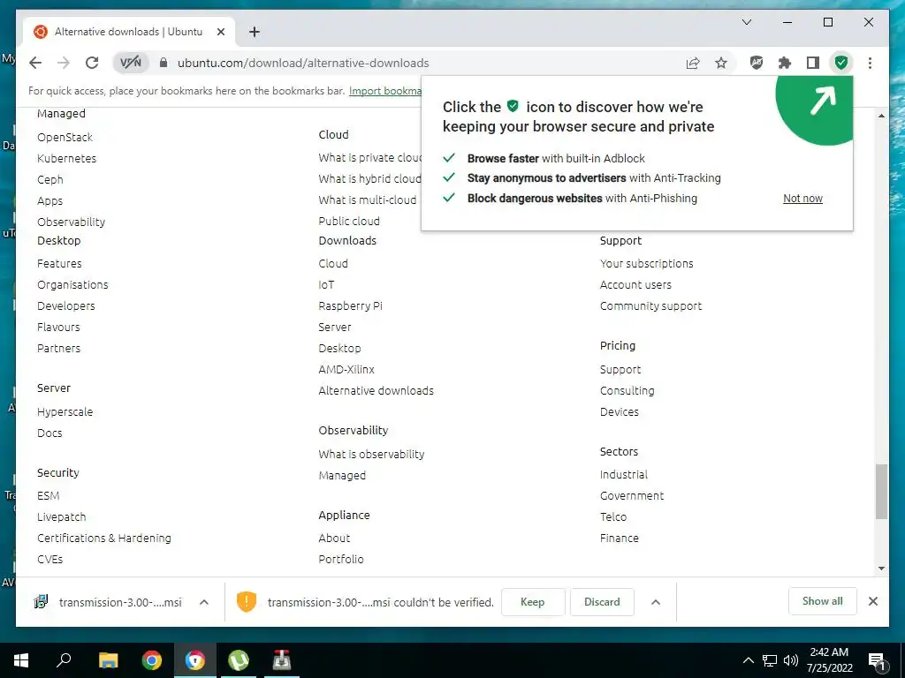Viewport: 905px width, 678px height.
Task: Open What is observability link
Action: [371, 455]
